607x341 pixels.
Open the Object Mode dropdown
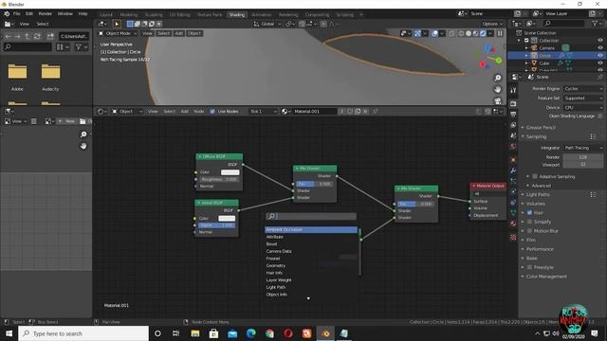[118, 34]
